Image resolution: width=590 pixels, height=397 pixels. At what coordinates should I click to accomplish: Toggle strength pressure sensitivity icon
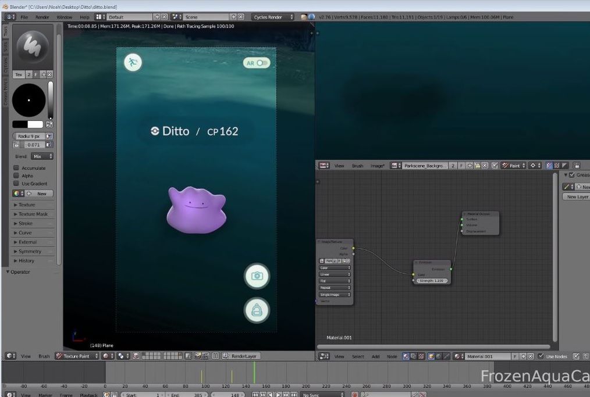49,145
